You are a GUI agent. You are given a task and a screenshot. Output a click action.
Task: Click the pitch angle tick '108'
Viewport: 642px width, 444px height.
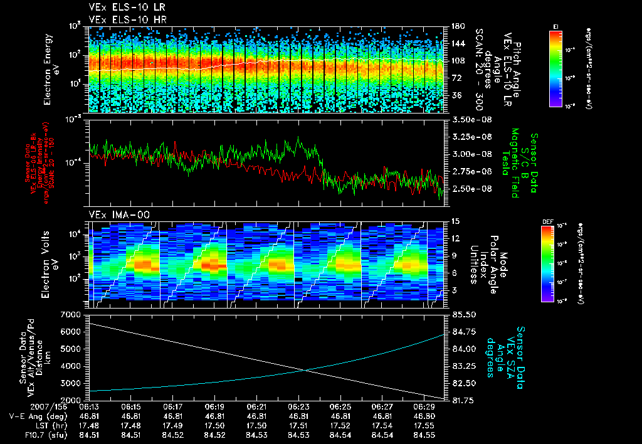tap(458, 61)
